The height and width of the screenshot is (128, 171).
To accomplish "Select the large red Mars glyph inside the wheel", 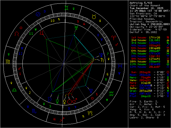I will point(75,101).
